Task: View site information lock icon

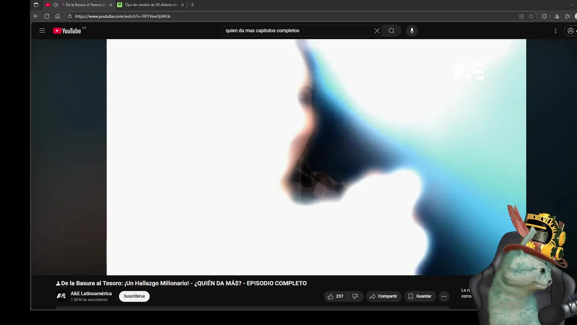Action: [69, 16]
